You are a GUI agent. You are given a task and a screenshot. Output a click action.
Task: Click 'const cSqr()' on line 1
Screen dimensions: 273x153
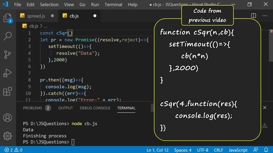[56, 33]
